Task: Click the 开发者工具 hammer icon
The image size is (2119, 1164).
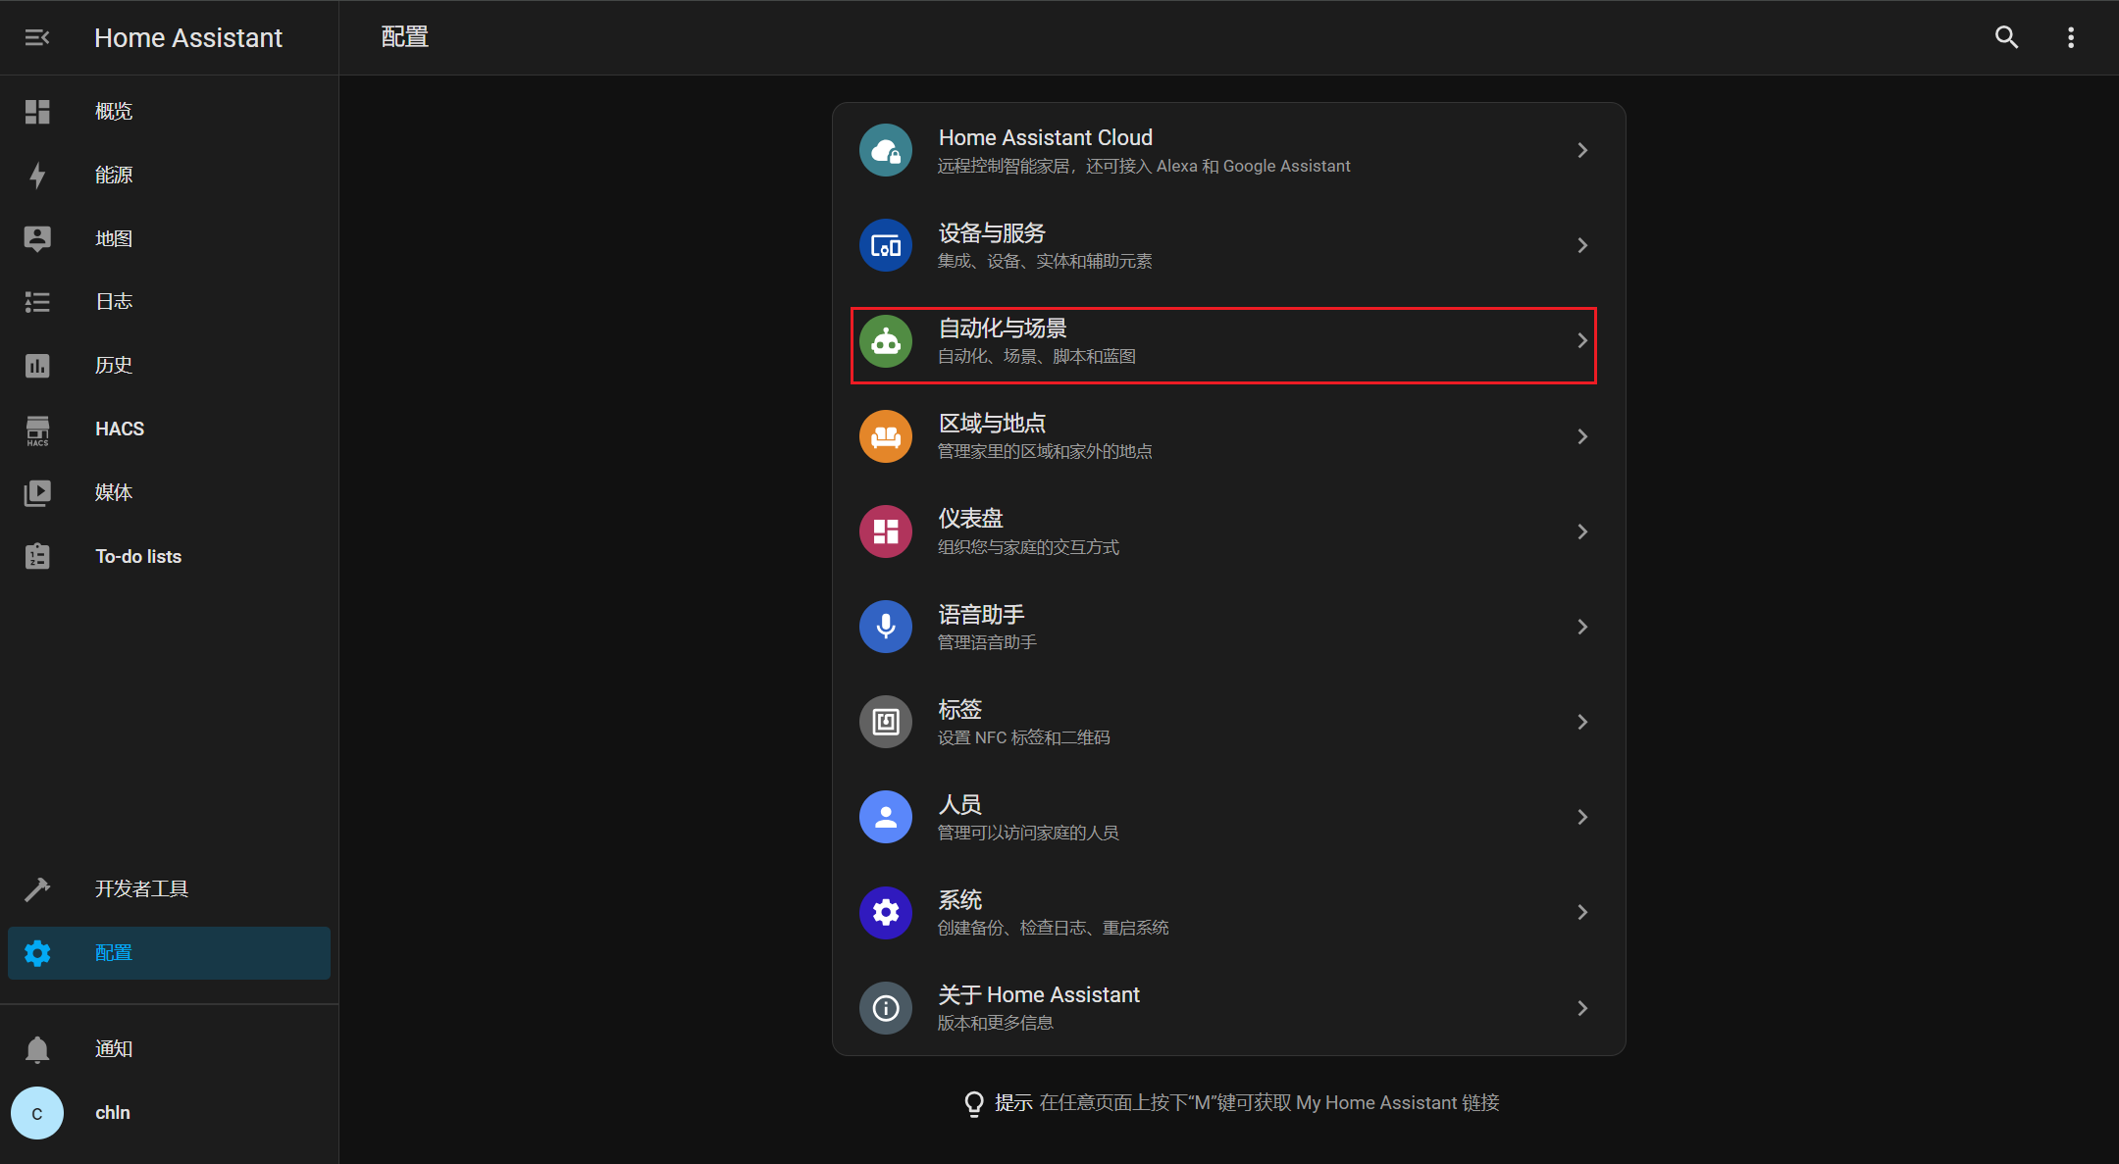Action: [x=37, y=888]
